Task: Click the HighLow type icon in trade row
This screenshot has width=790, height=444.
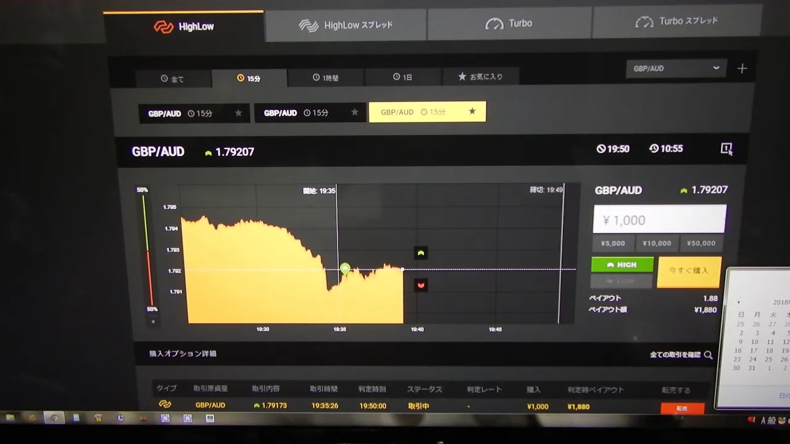Action: (x=165, y=405)
